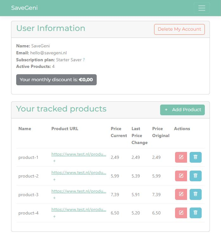Expand the plus under product-2 URL
The image size is (221, 241).
[x=54, y=180]
